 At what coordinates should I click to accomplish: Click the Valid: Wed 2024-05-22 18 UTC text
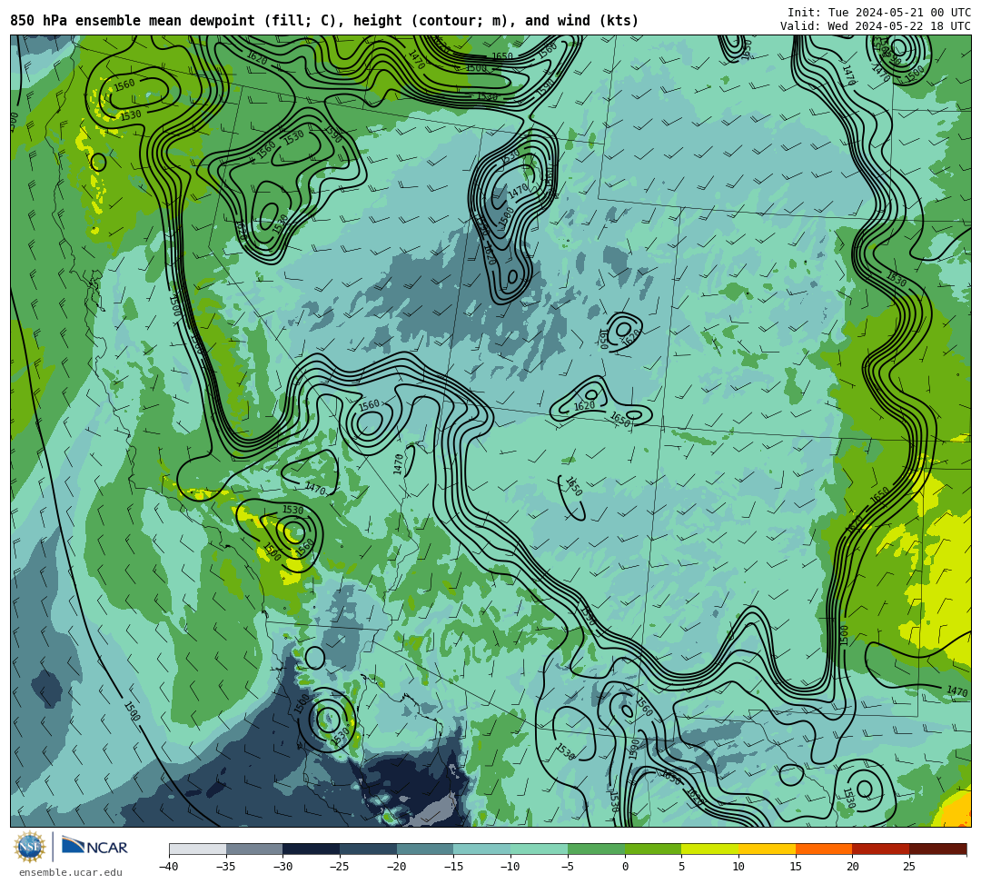pos(876,26)
